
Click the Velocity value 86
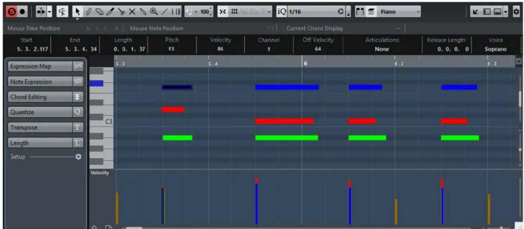[x=220, y=49]
